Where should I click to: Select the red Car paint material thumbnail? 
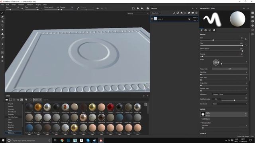pyautogui.click(x=110, y=107)
